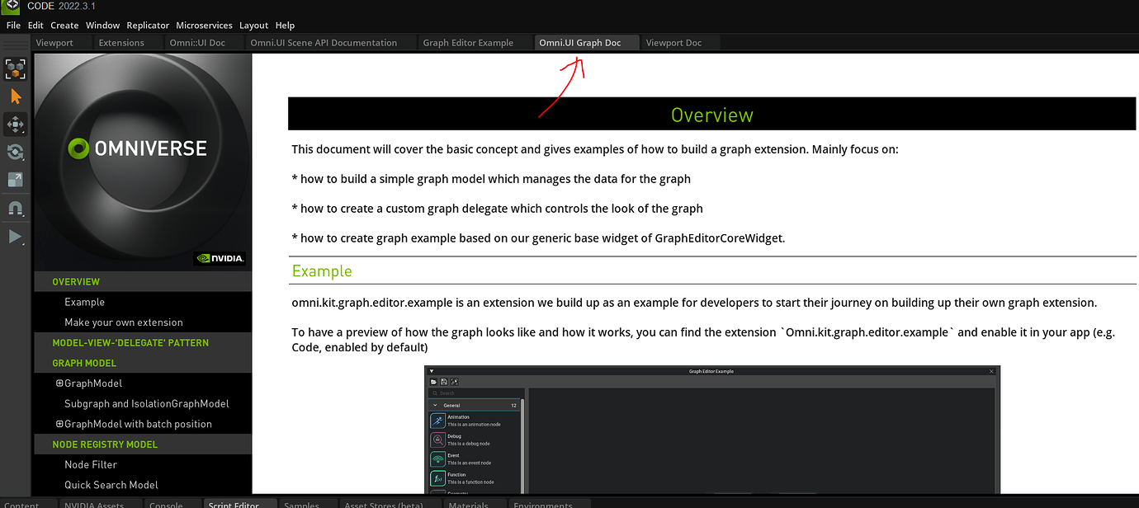Select the arrow Select tool
This screenshot has width=1139, height=508.
15,96
